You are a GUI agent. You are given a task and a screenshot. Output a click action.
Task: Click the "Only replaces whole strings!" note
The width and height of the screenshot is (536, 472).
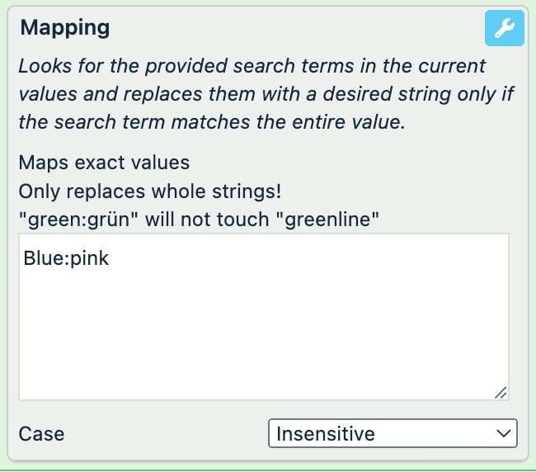150,191
